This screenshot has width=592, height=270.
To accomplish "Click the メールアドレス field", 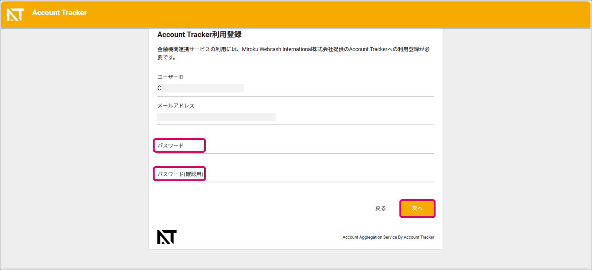I will tap(296, 117).
